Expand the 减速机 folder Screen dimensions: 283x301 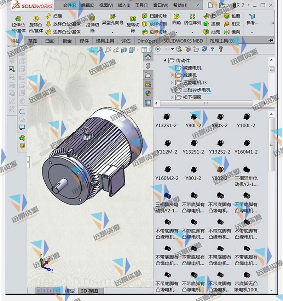172,75
